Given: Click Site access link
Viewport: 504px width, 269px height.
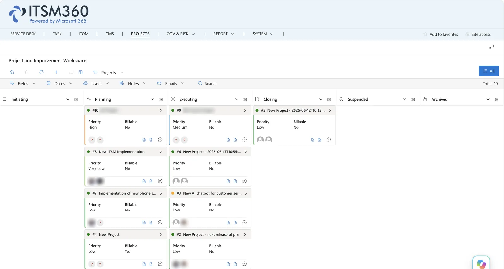Looking at the screenshot, I should (x=478, y=34).
